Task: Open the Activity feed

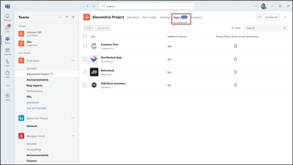Action: tap(7, 17)
